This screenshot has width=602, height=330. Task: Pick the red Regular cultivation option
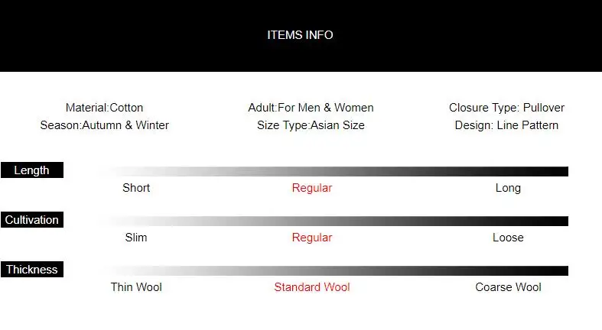tap(312, 238)
